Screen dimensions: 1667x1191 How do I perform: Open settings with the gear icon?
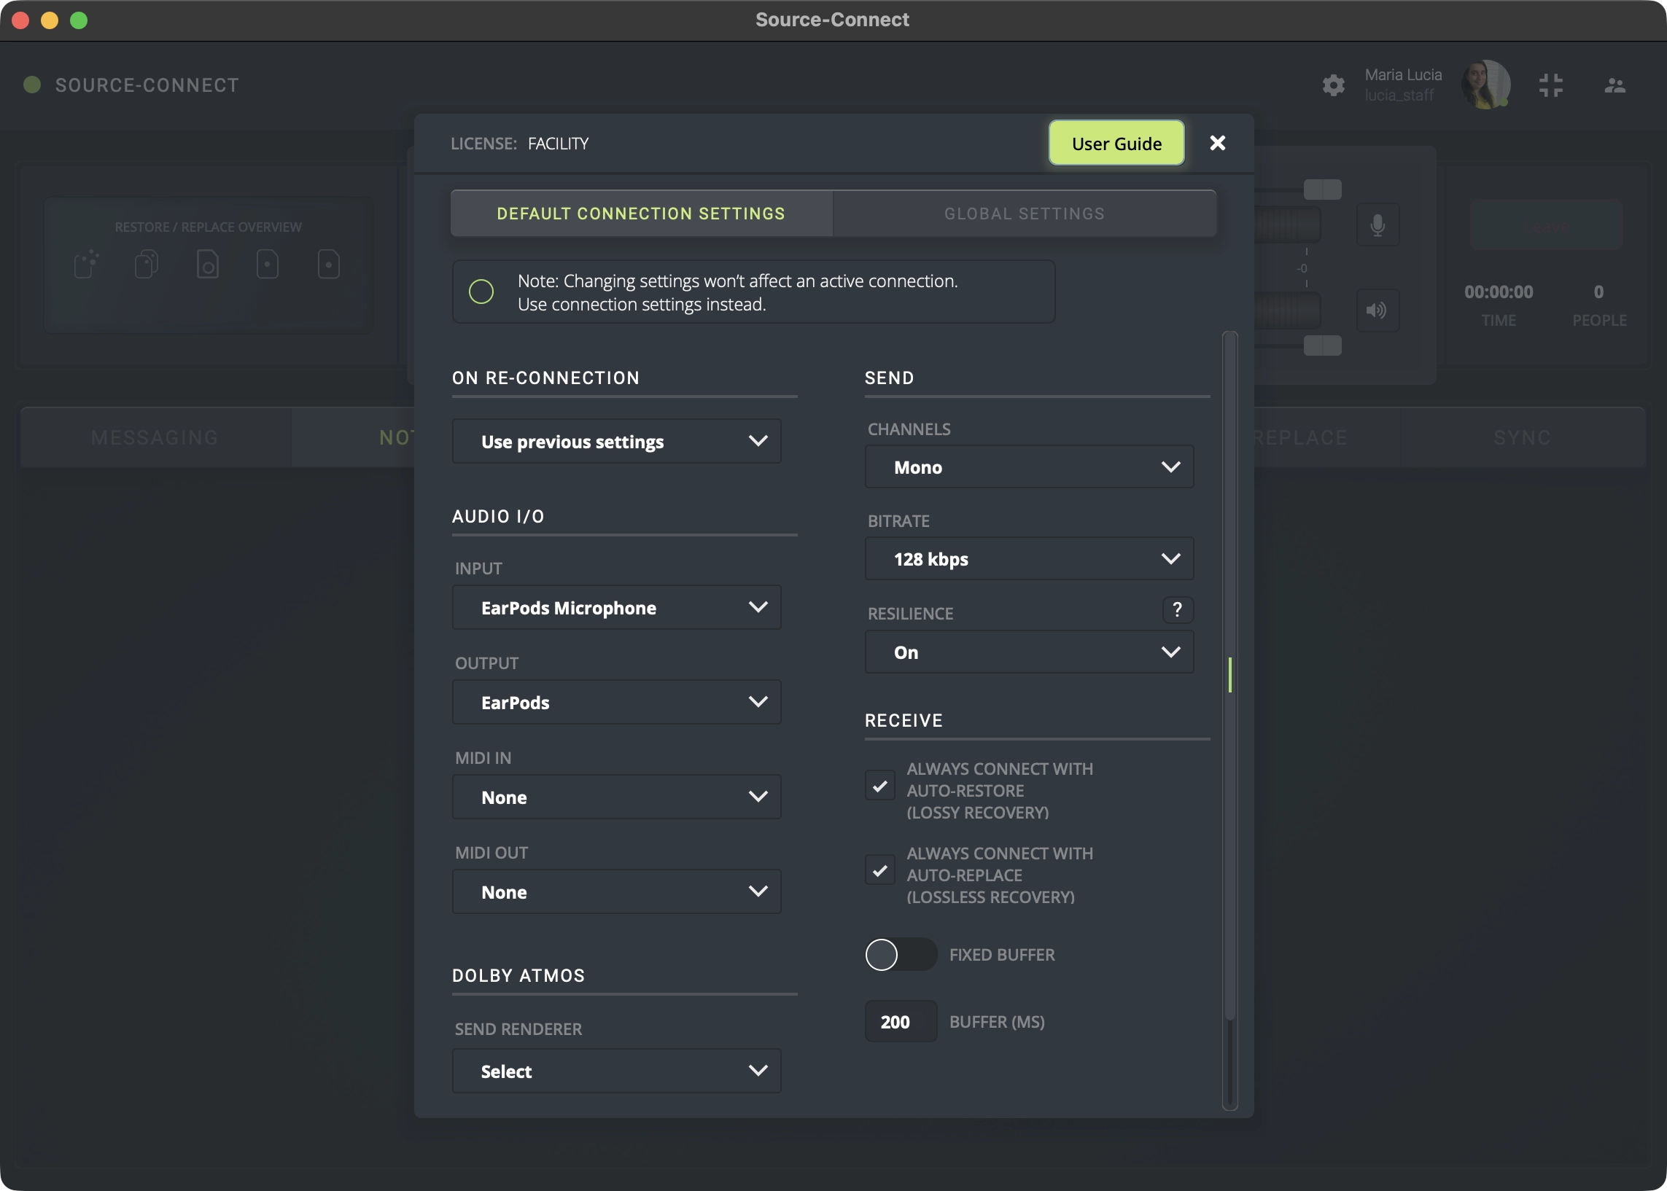pos(1333,85)
